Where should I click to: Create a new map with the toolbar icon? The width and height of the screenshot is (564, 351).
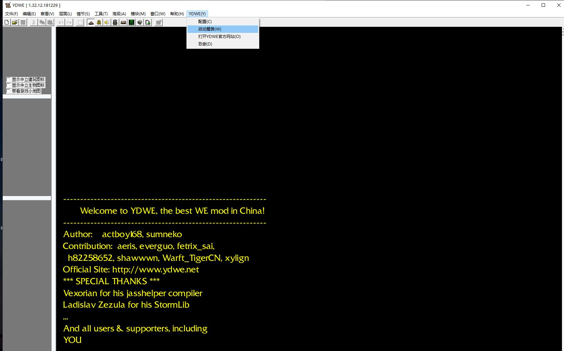(x=6, y=22)
